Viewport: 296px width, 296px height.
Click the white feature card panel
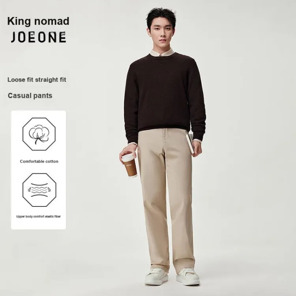(x=39, y=170)
